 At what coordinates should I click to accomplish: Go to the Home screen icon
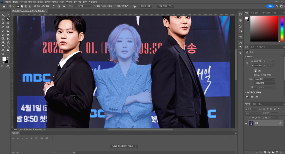[x=4, y=6]
